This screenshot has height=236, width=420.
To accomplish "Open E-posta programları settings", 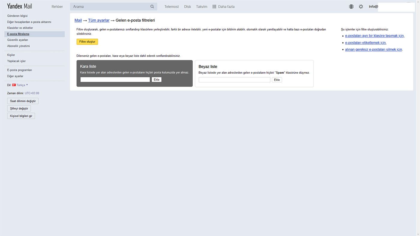I will pyautogui.click(x=19, y=70).
